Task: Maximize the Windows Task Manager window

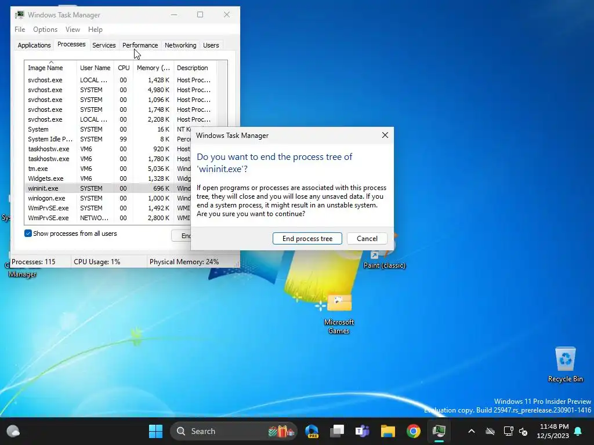Action: [200, 14]
